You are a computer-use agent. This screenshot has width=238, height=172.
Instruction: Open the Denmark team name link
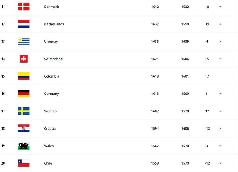tap(51, 7)
